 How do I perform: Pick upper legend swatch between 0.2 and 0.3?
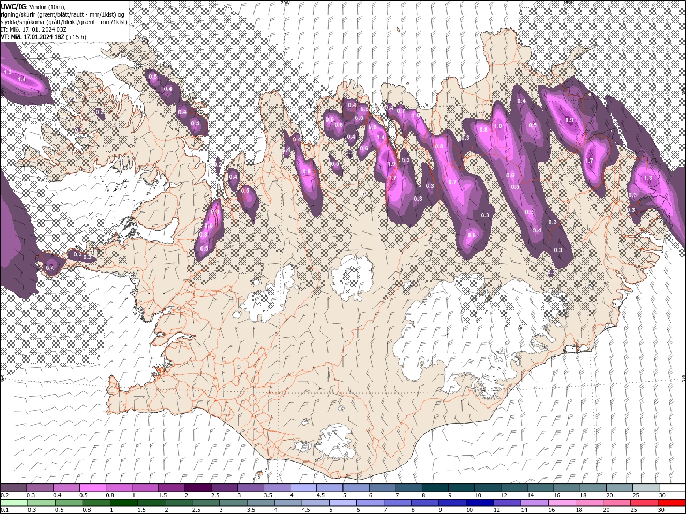14,488
